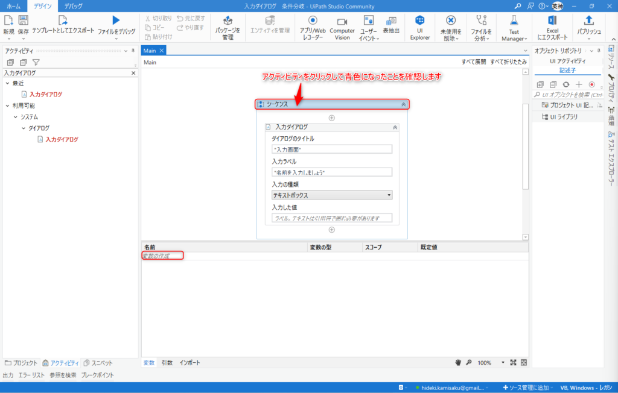Viewport: 618px width, 393px height.
Task: Open Breakpoints (ブレークポイント) panel
Action: click(x=97, y=375)
